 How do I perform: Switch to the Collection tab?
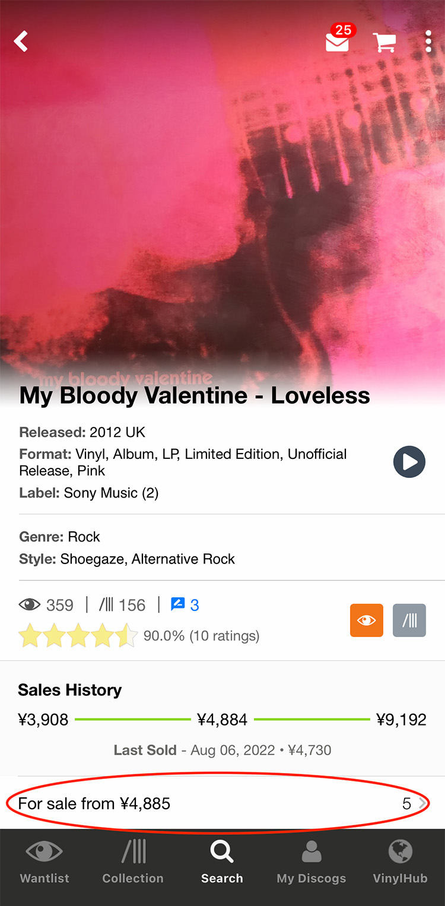(133, 862)
